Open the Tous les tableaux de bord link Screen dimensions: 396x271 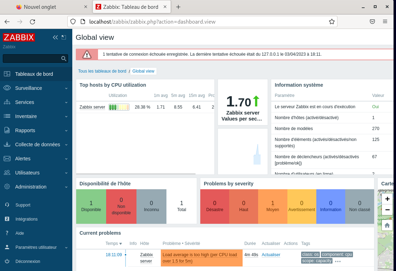coord(102,71)
